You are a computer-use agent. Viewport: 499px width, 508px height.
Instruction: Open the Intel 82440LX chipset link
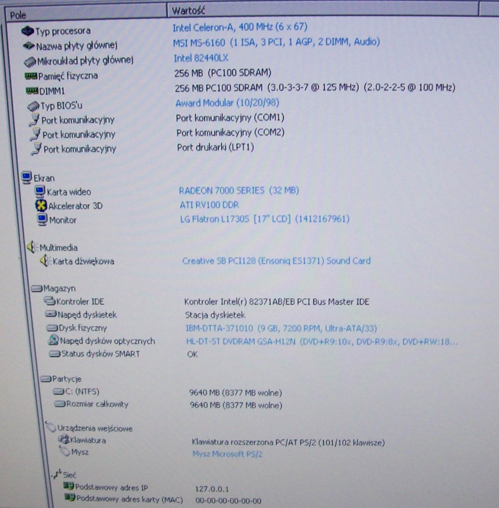point(201,58)
